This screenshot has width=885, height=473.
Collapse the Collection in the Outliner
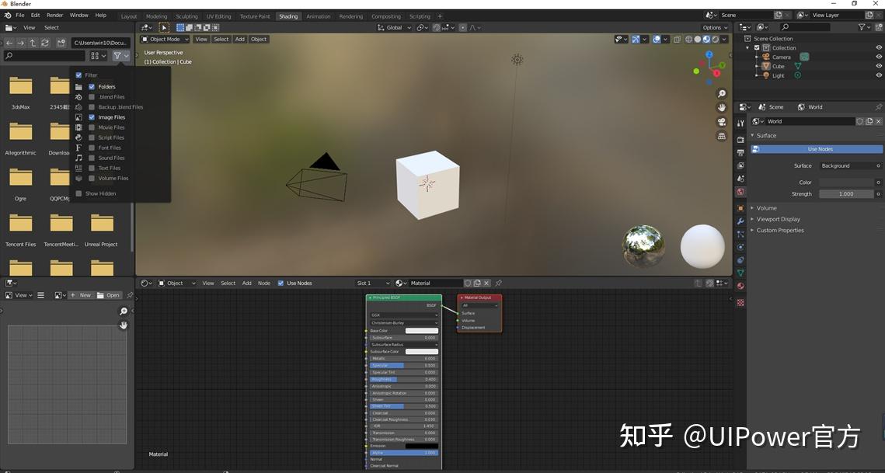(747, 47)
